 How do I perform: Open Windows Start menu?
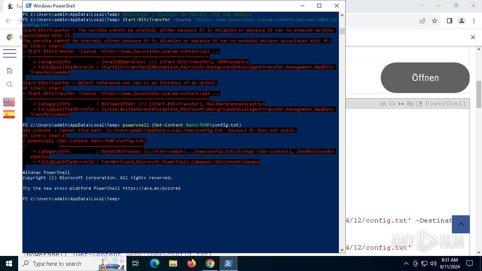(9, 263)
